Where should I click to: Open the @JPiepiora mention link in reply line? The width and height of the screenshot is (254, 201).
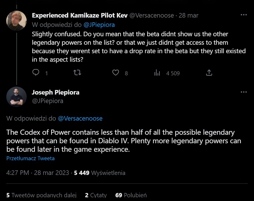[99, 25]
